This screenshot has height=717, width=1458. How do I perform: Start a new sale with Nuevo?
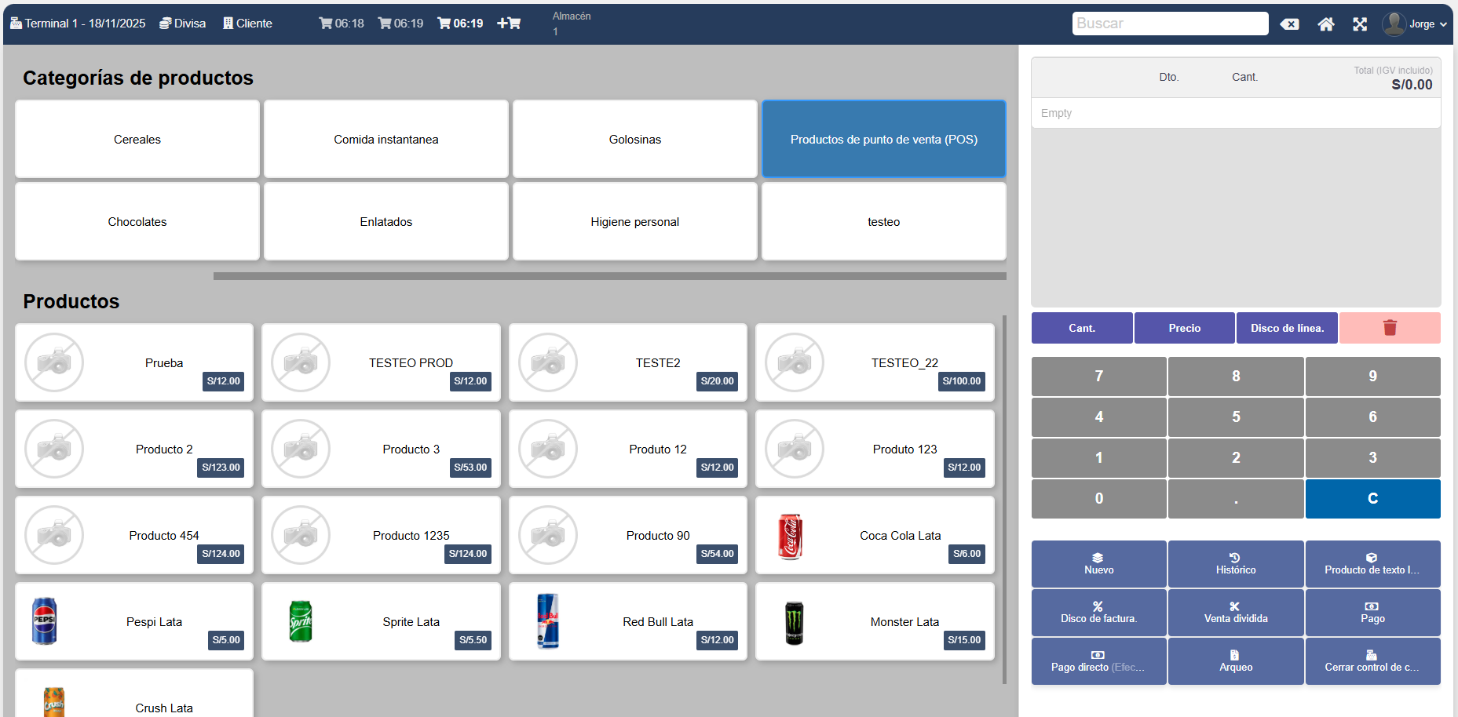pyautogui.click(x=1099, y=564)
